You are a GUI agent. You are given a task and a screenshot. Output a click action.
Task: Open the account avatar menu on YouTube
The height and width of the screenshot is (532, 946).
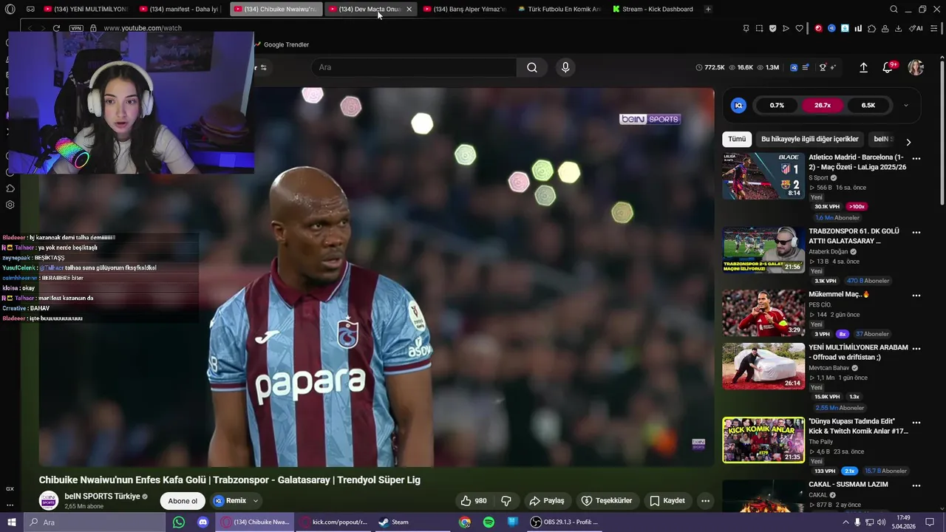coord(916,67)
